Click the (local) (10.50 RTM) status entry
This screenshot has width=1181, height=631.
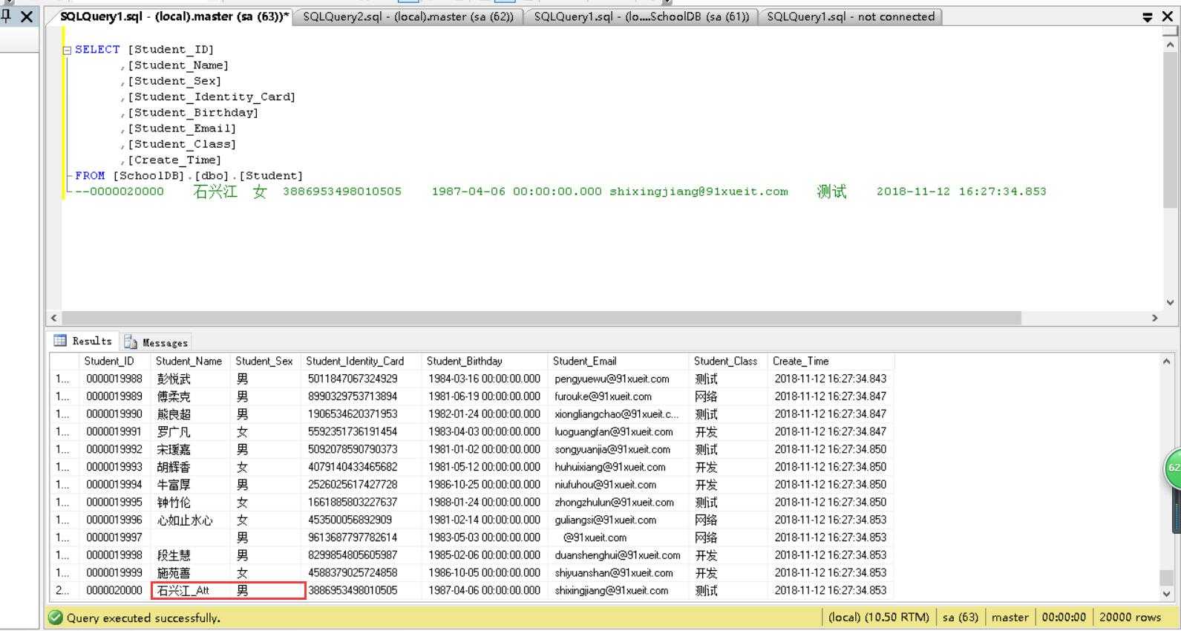coord(878,618)
